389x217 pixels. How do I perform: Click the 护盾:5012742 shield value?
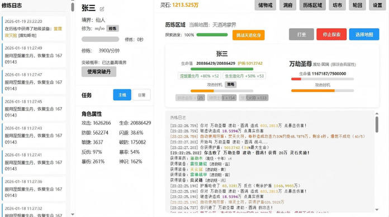[x=250, y=64]
